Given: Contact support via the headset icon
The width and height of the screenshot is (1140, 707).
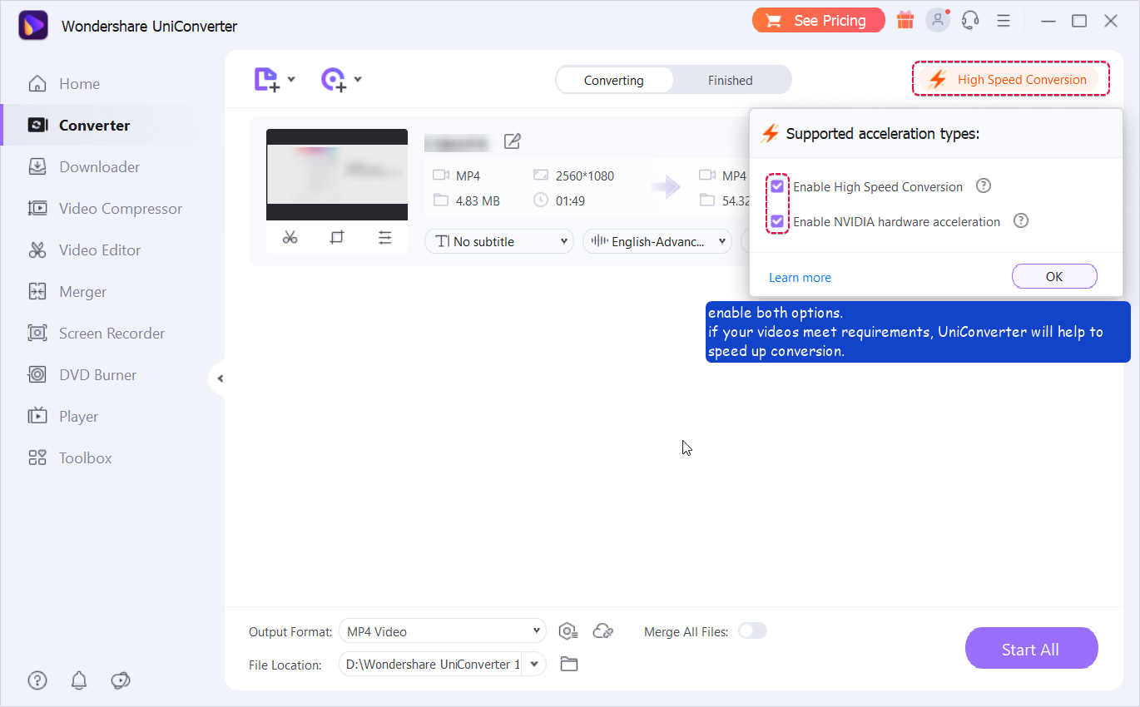Looking at the screenshot, I should click(x=970, y=19).
